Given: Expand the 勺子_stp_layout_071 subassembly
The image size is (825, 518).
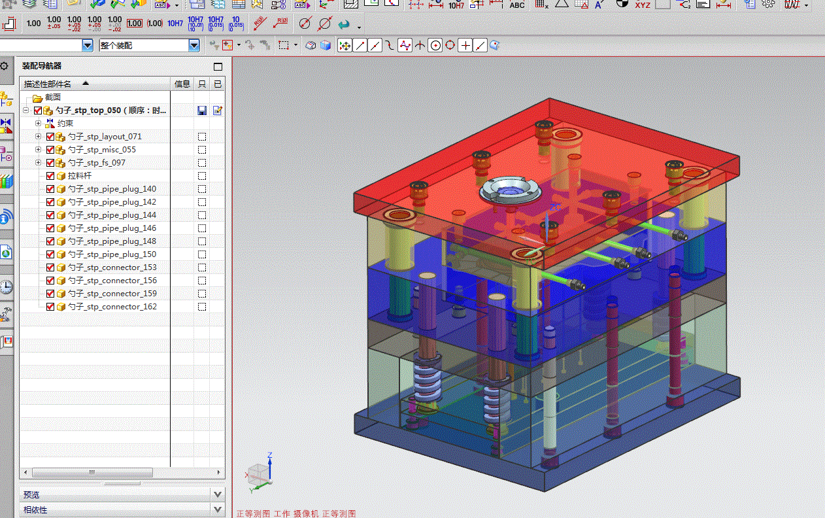Looking at the screenshot, I should point(38,137).
